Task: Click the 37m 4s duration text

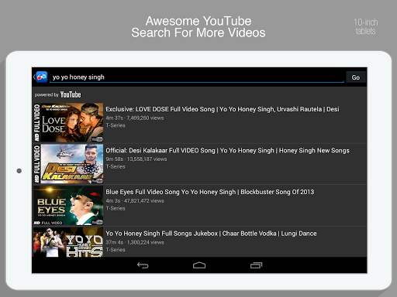Action: 115,242
